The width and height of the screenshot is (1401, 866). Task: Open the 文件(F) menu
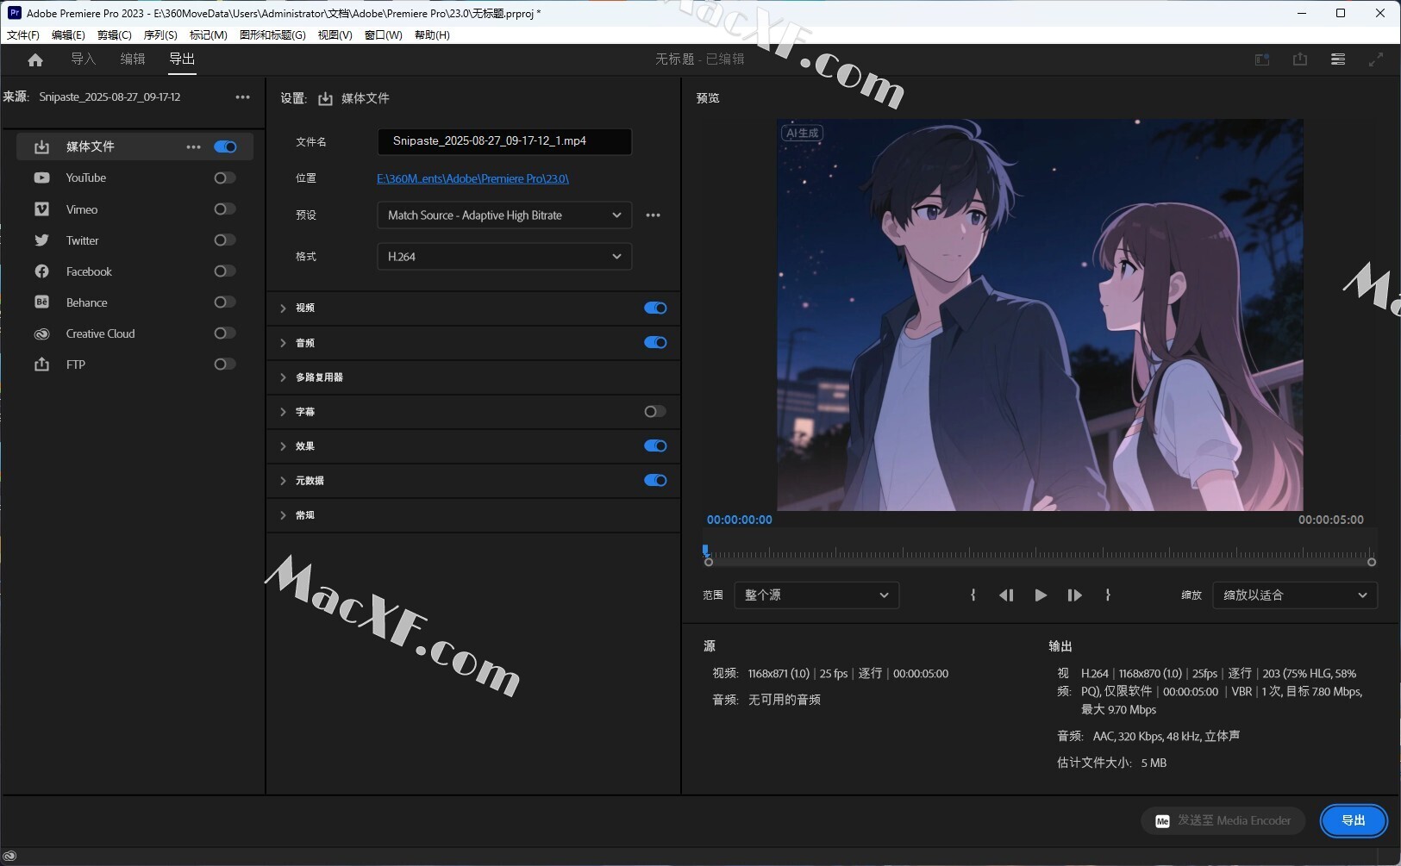tap(23, 35)
